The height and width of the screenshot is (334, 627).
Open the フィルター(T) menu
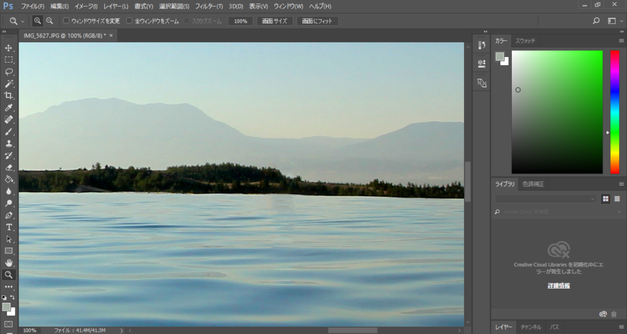209,6
